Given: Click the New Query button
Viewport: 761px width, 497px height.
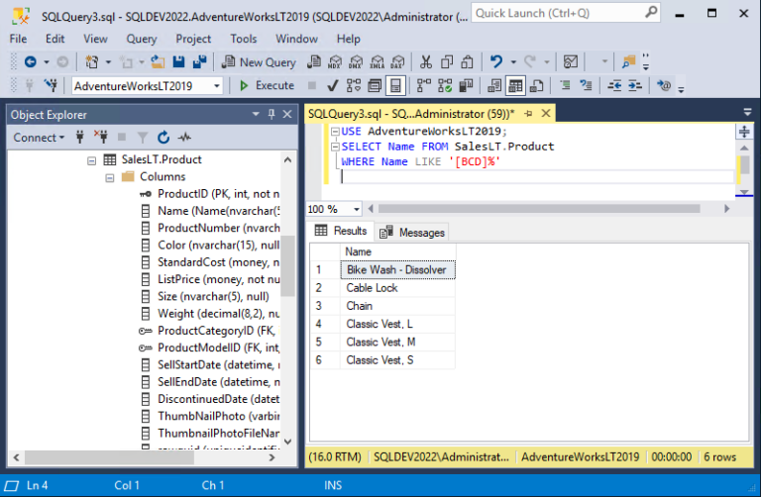Looking at the screenshot, I should [259, 62].
